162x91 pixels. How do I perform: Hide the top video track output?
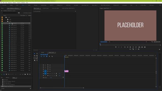(50, 65)
